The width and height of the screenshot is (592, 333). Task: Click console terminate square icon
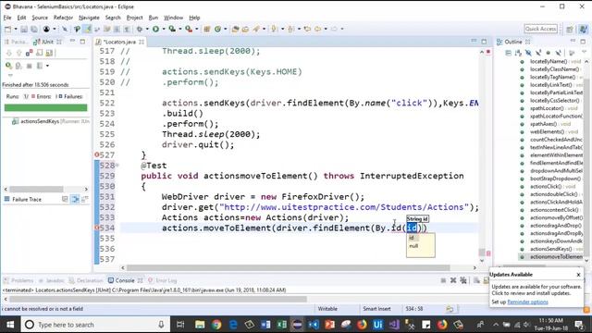(x=443, y=280)
